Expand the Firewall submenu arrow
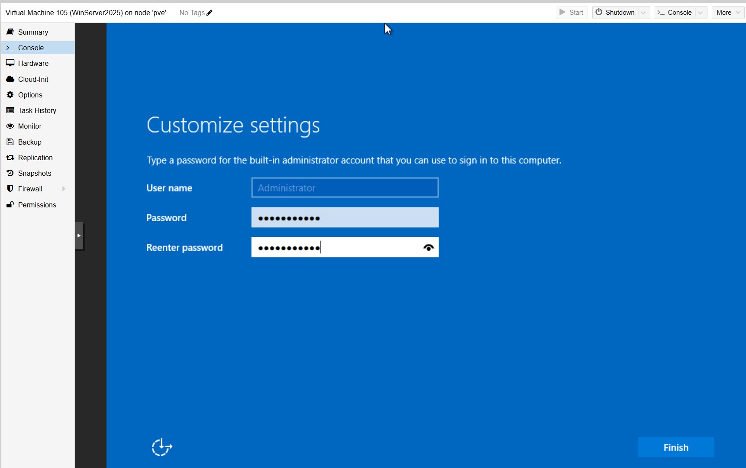The image size is (746, 468). pyautogui.click(x=64, y=189)
